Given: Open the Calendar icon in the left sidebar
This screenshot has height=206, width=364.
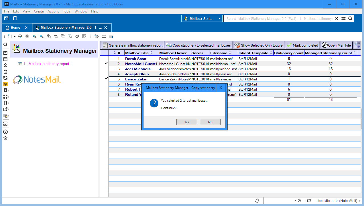Looking at the screenshot, I should (x=5, y=59).
